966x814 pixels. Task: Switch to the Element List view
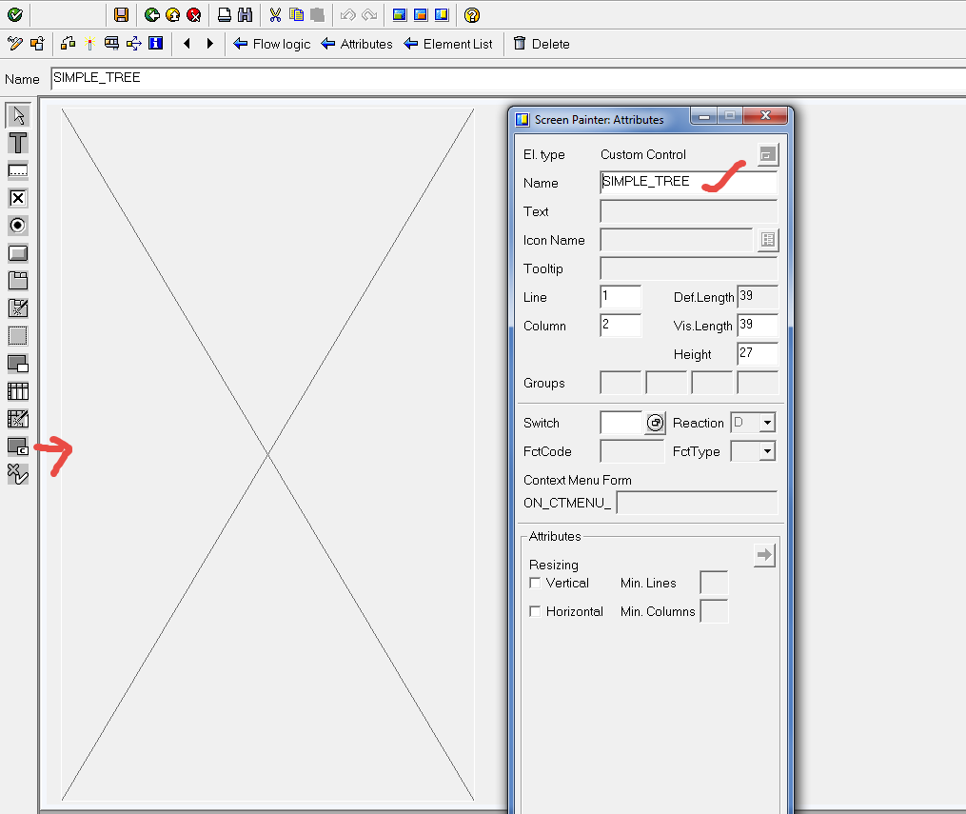448,44
